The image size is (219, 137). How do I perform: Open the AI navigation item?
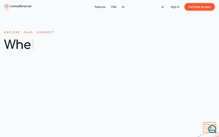coord(123,7)
